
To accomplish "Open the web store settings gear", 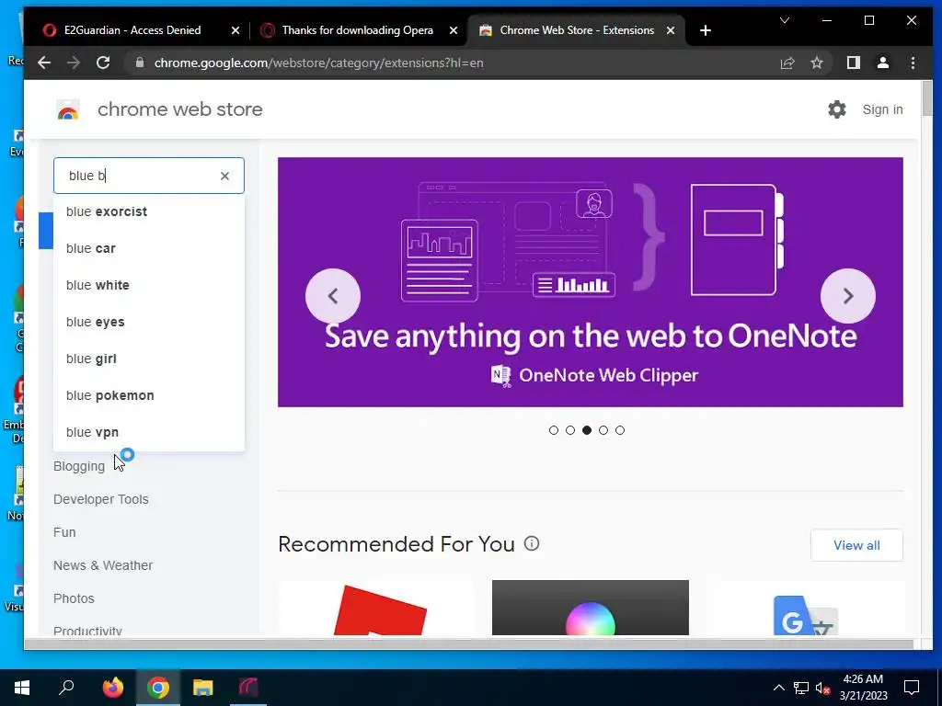I will pos(837,109).
